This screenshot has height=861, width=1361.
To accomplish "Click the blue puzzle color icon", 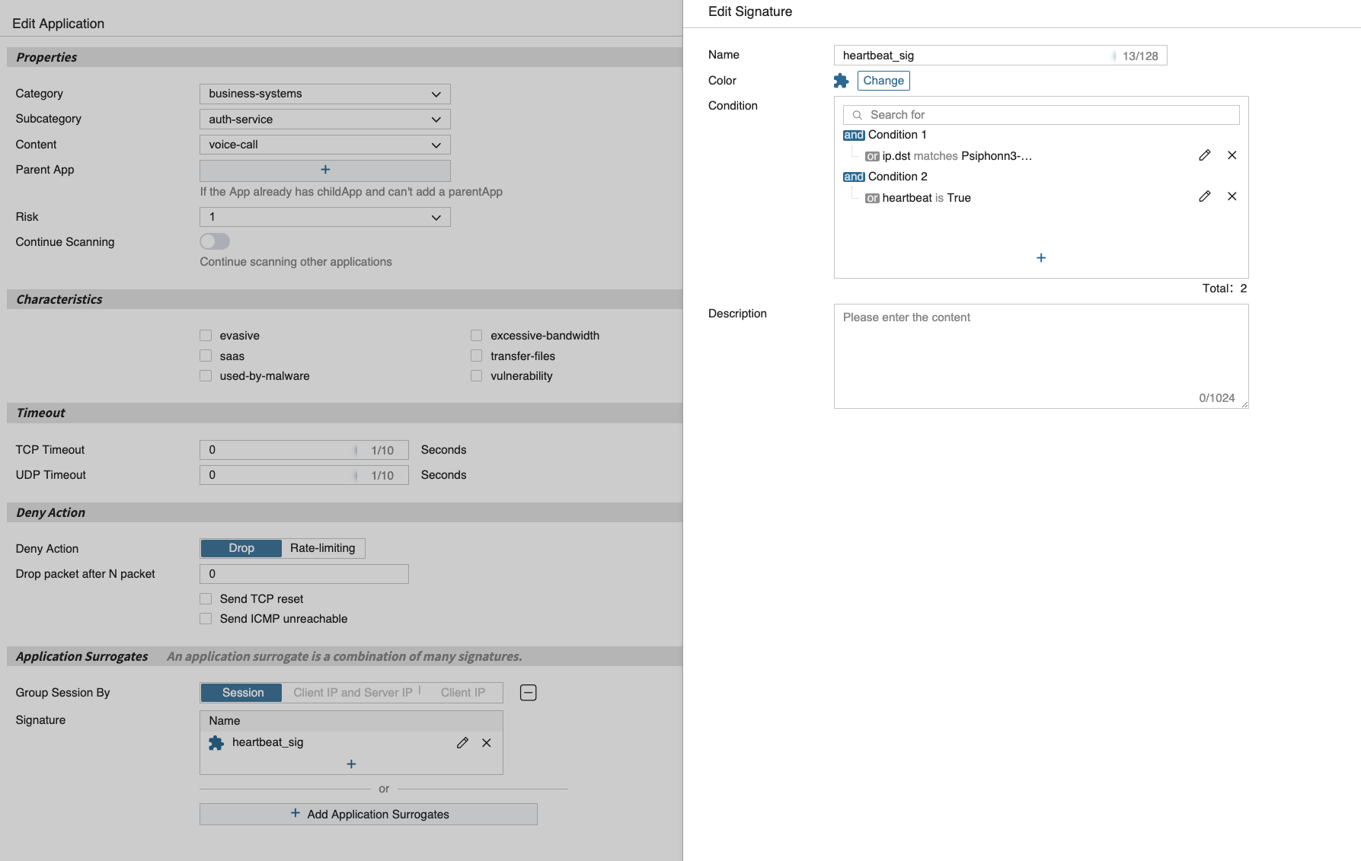I will click(841, 81).
